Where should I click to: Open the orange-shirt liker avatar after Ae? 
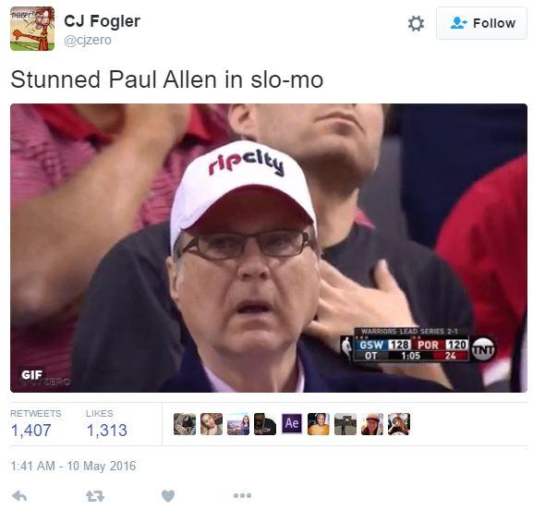point(319,424)
